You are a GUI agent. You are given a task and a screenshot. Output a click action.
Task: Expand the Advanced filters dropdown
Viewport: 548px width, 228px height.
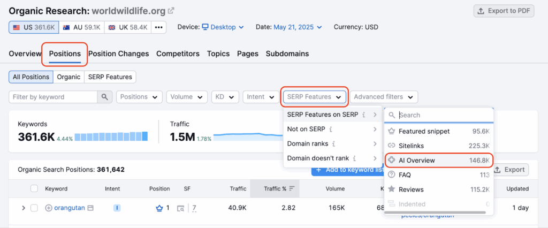click(x=383, y=97)
